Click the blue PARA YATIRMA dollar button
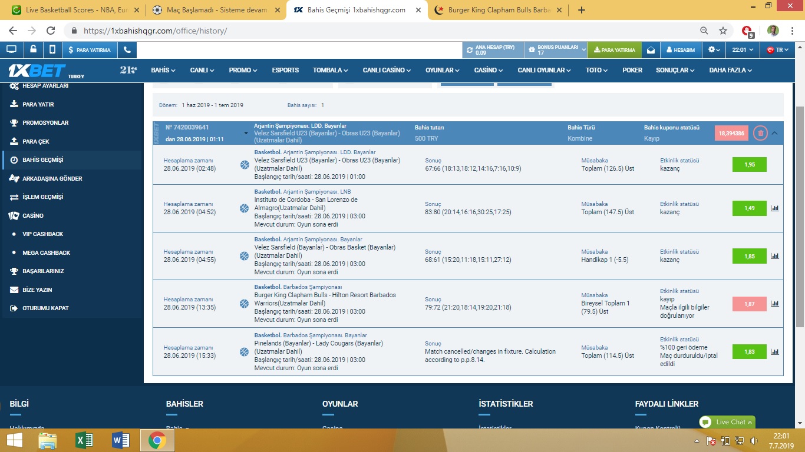Viewport: 805px width, 452px height. [x=90, y=50]
